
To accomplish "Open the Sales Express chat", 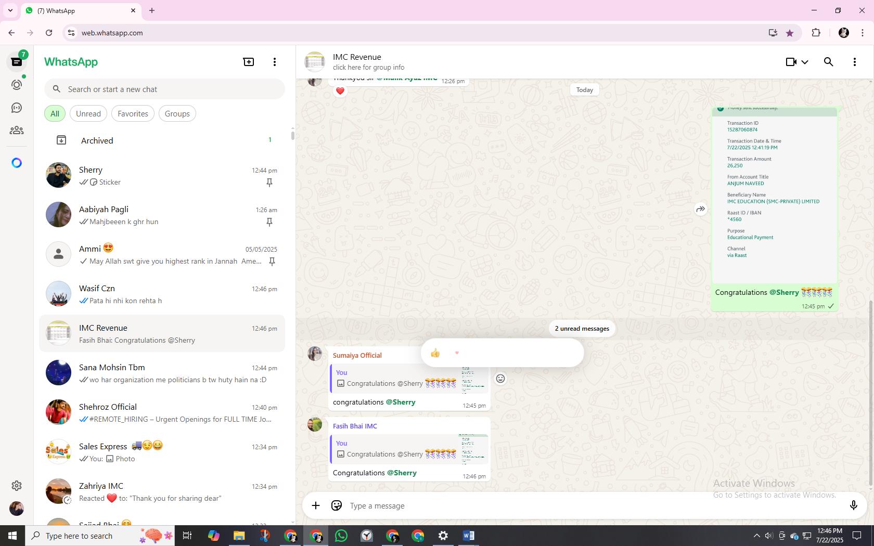I will point(162,452).
